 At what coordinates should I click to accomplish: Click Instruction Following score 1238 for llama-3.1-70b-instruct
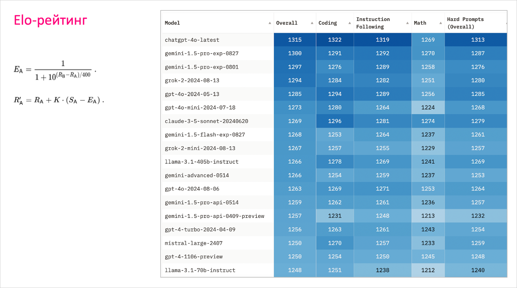383,270
